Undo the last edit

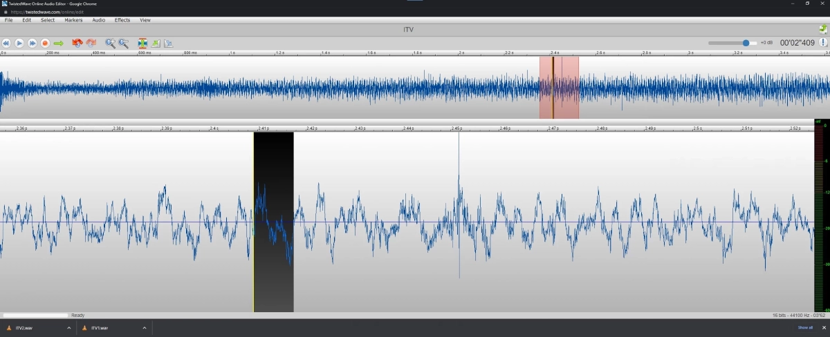[x=77, y=43]
